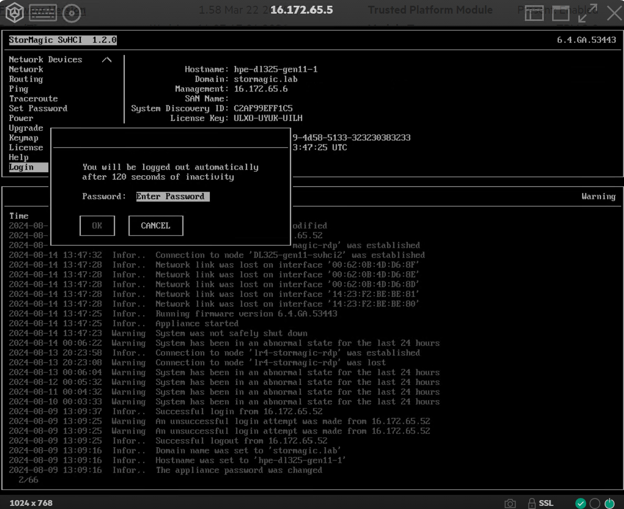Screen dimensions: 624x509
Task: Open the virtual media disc icon
Action: click(72, 13)
